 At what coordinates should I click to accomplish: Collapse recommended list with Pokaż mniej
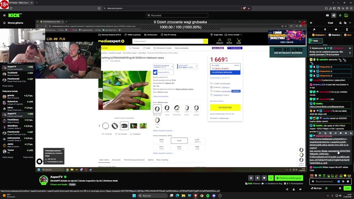coord(28,157)
